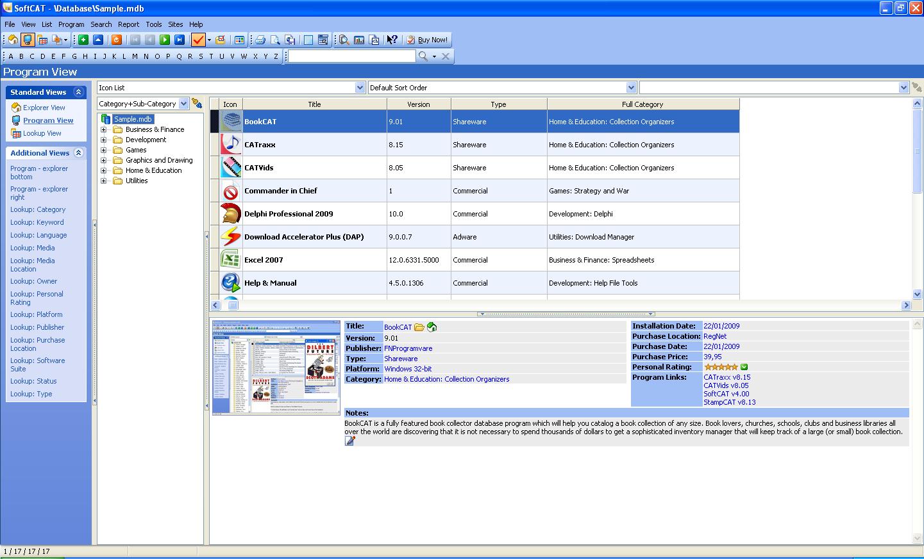Open the File menu
This screenshot has width=924, height=559.
click(x=10, y=24)
